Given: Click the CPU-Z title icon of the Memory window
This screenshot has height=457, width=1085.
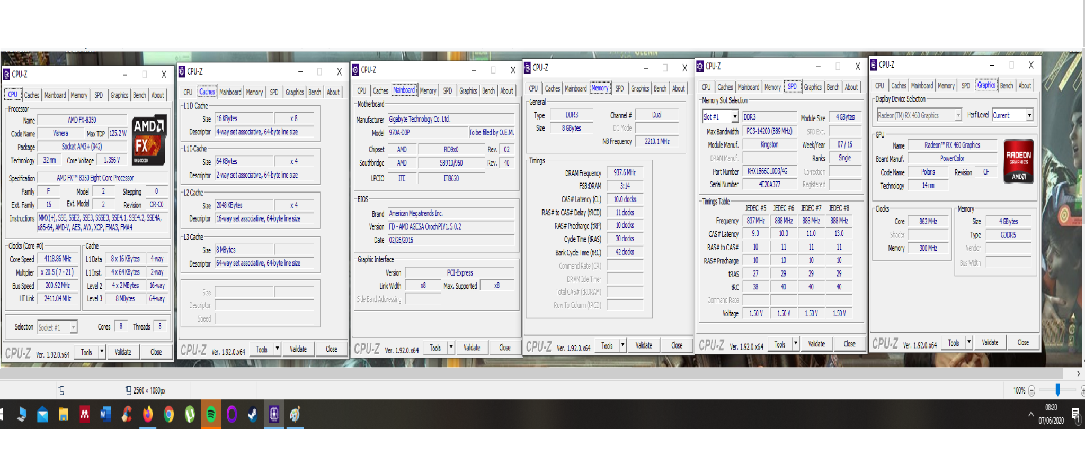Looking at the screenshot, I should [527, 68].
